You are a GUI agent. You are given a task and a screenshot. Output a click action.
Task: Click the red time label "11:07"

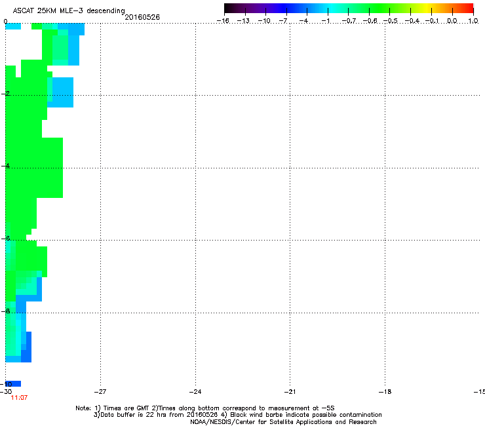pos(19,398)
